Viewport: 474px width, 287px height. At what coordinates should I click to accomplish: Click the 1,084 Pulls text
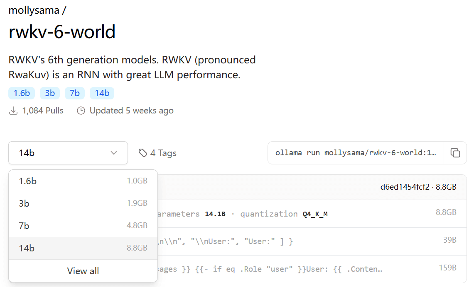click(x=43, y=111)
